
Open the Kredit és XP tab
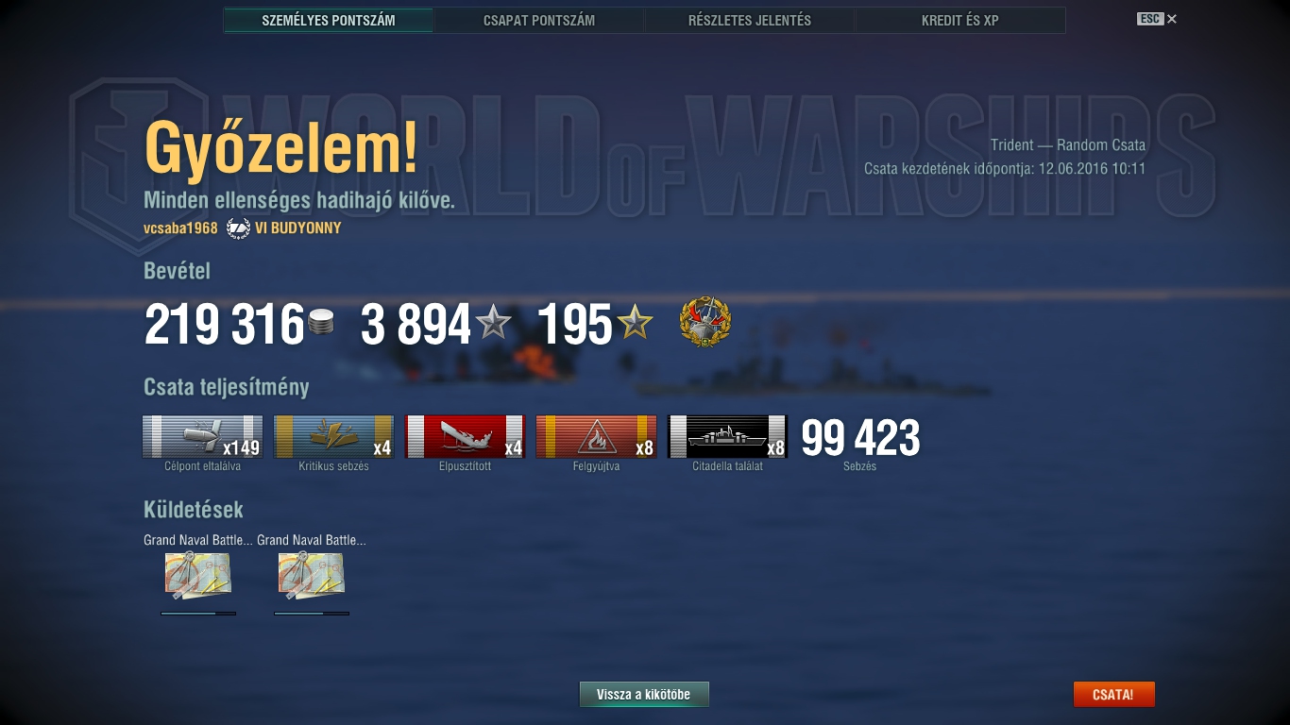pos(960,20)
